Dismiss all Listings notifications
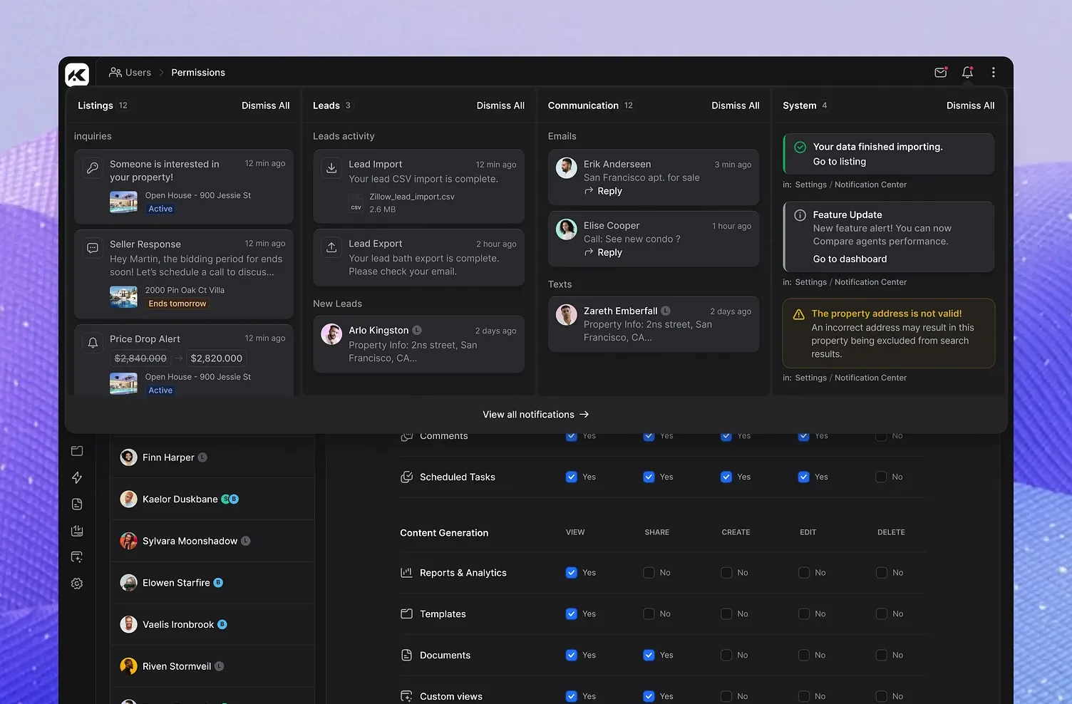The width and height of the screenshot is (1072, 704). click(x=265, y=105)
